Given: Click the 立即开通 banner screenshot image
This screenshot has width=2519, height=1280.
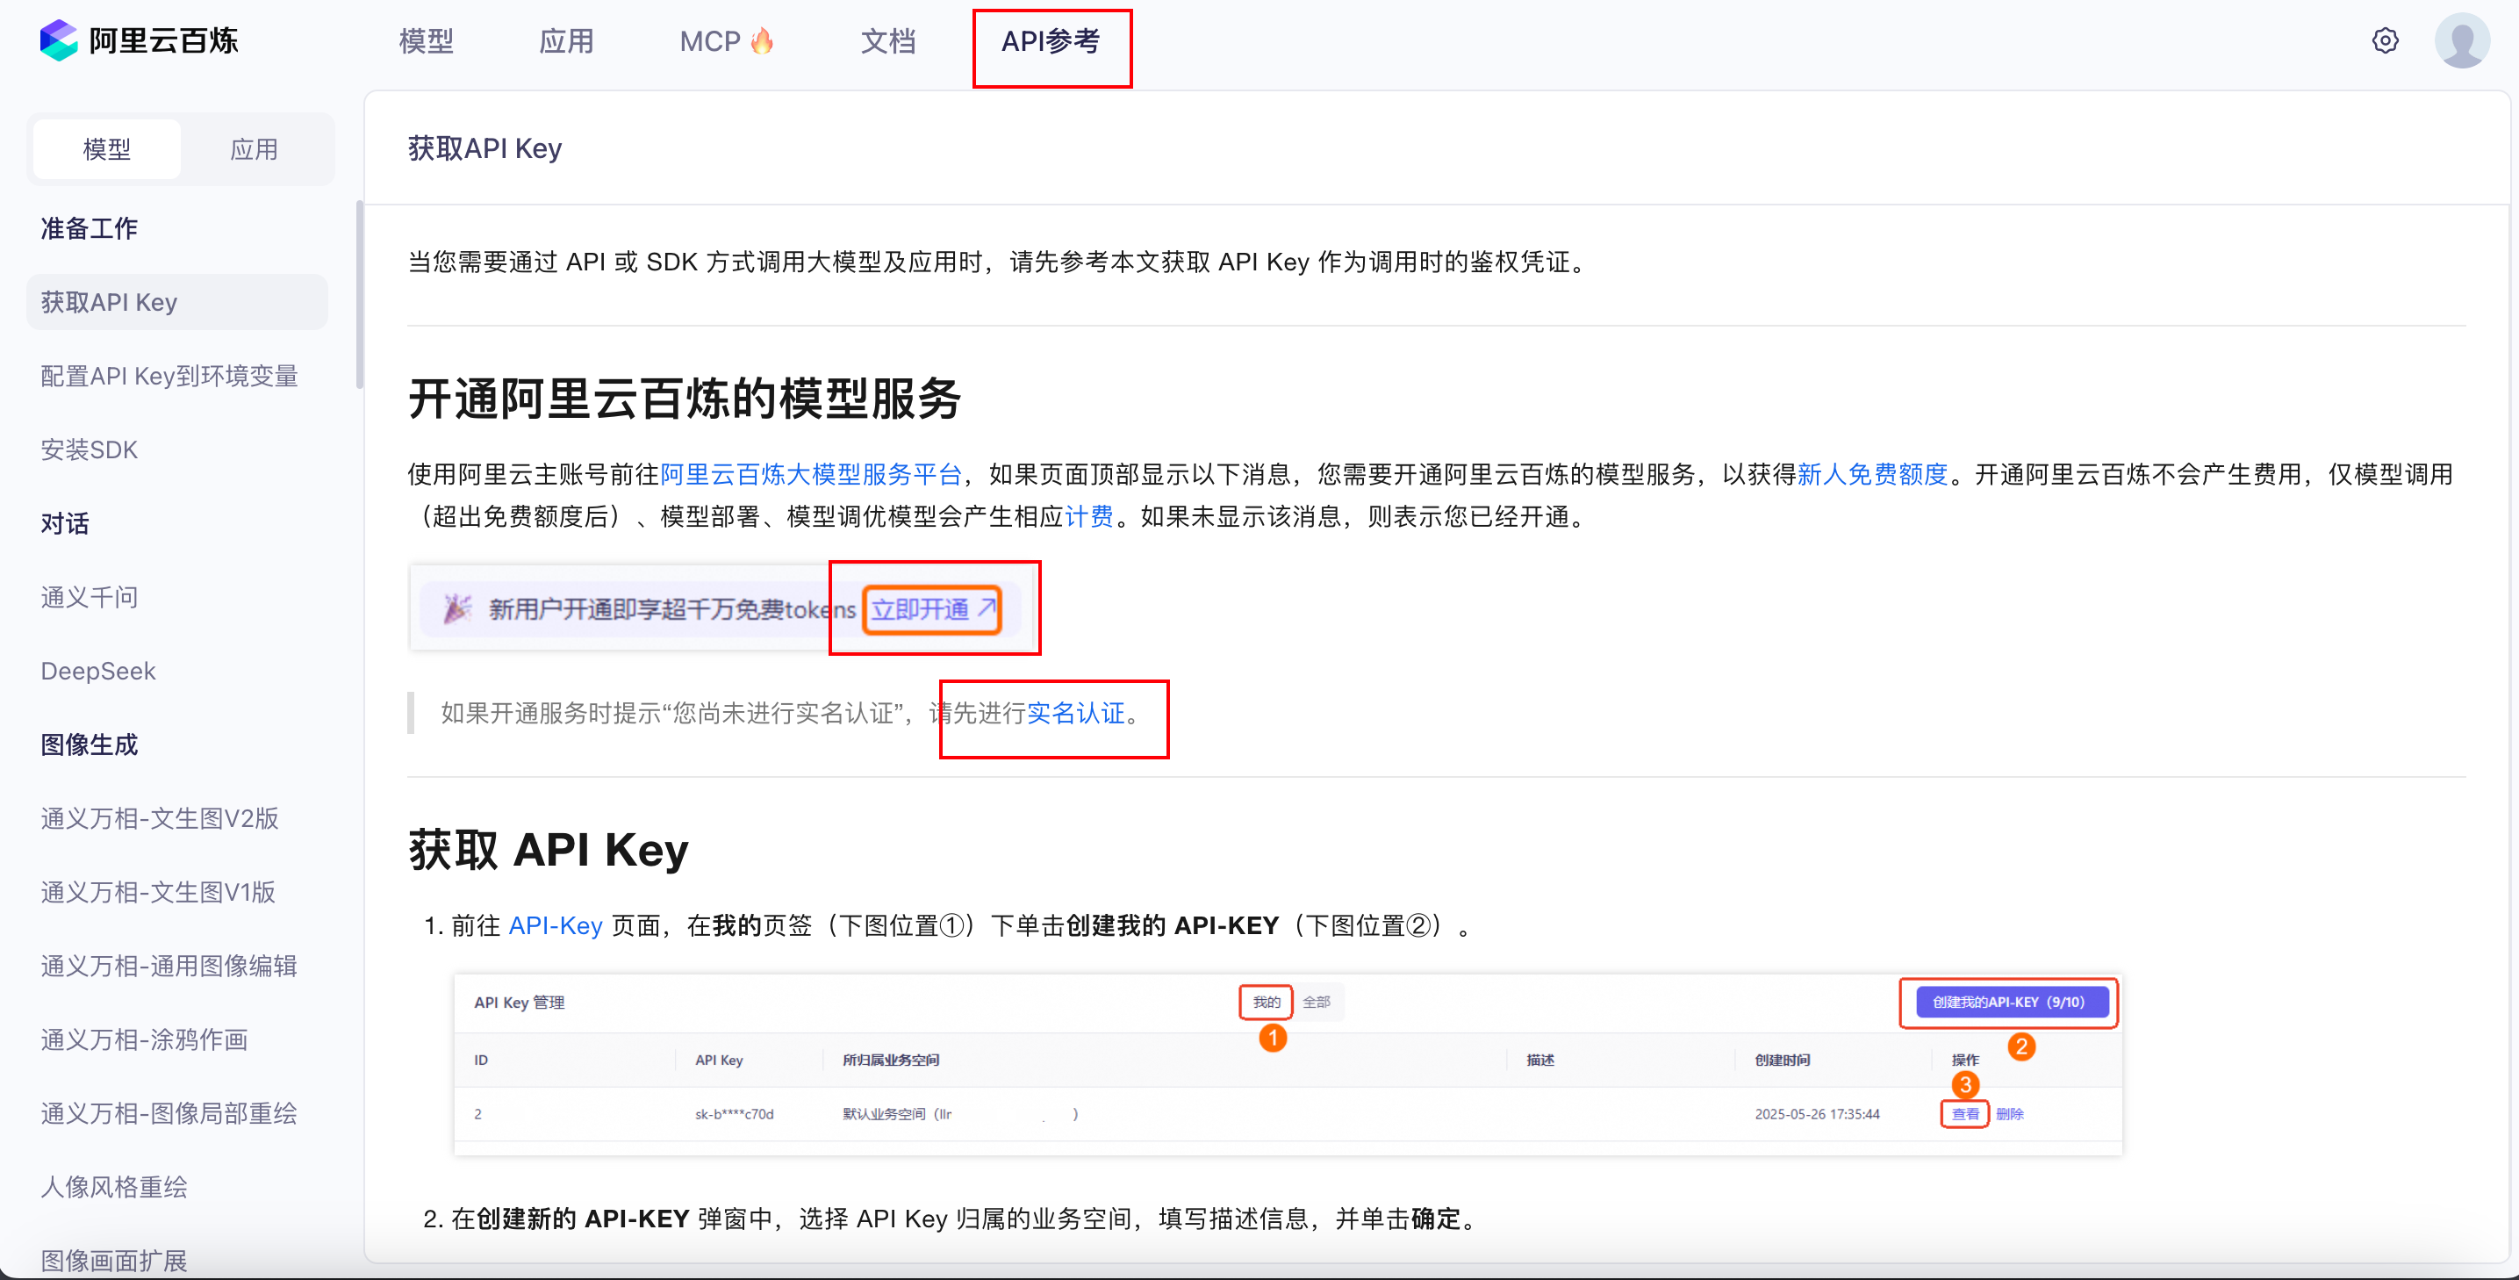Looking at the screenshot, I should 721,608.
